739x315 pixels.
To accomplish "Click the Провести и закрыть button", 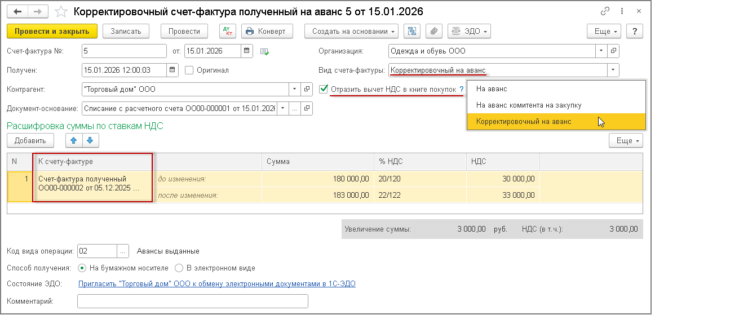I will click(52, 31).
